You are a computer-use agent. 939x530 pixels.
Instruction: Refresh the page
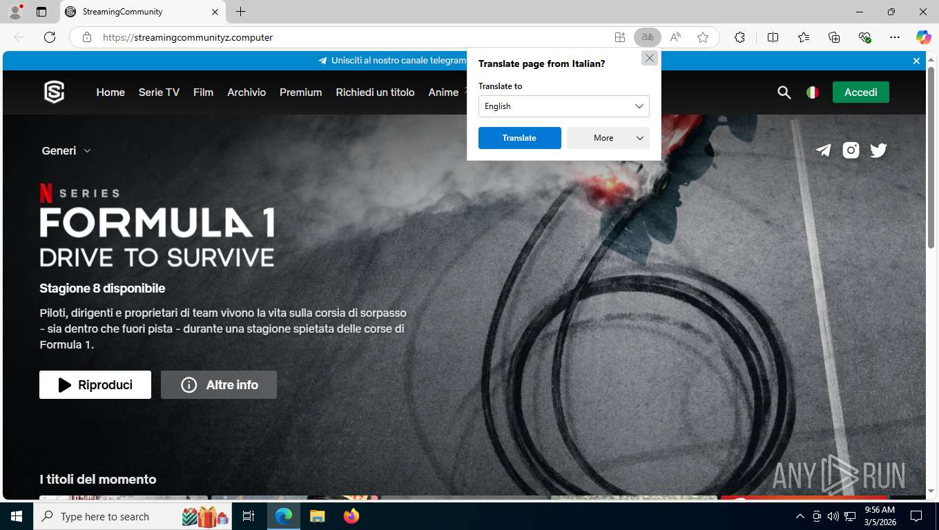pos(50,37)
